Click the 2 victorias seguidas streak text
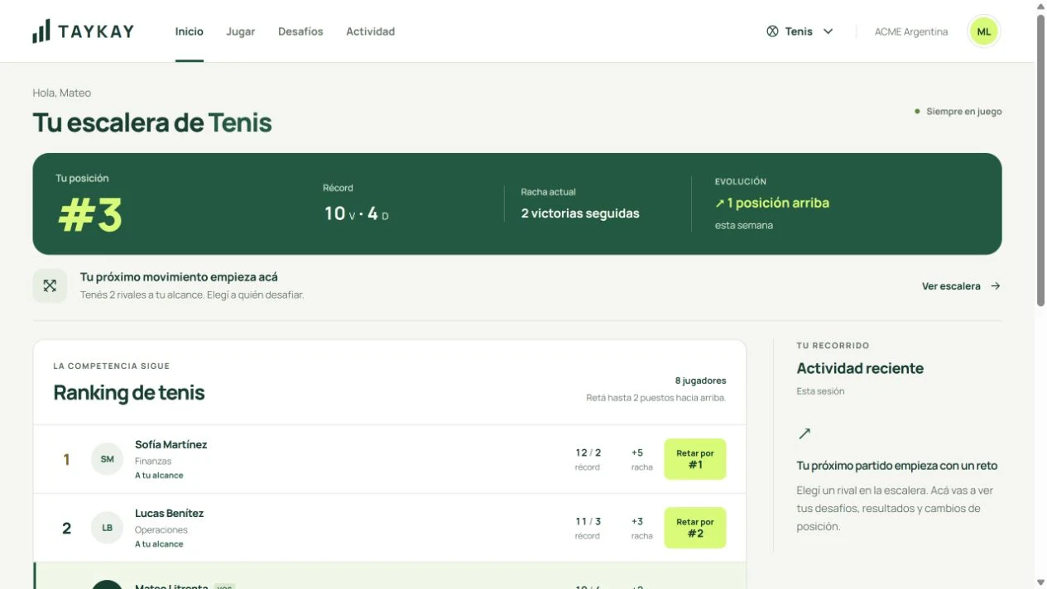 [580, 213]
